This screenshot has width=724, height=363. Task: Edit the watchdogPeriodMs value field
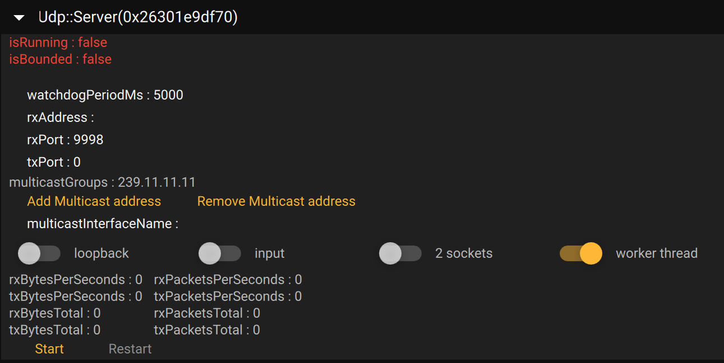pos(168,95)
